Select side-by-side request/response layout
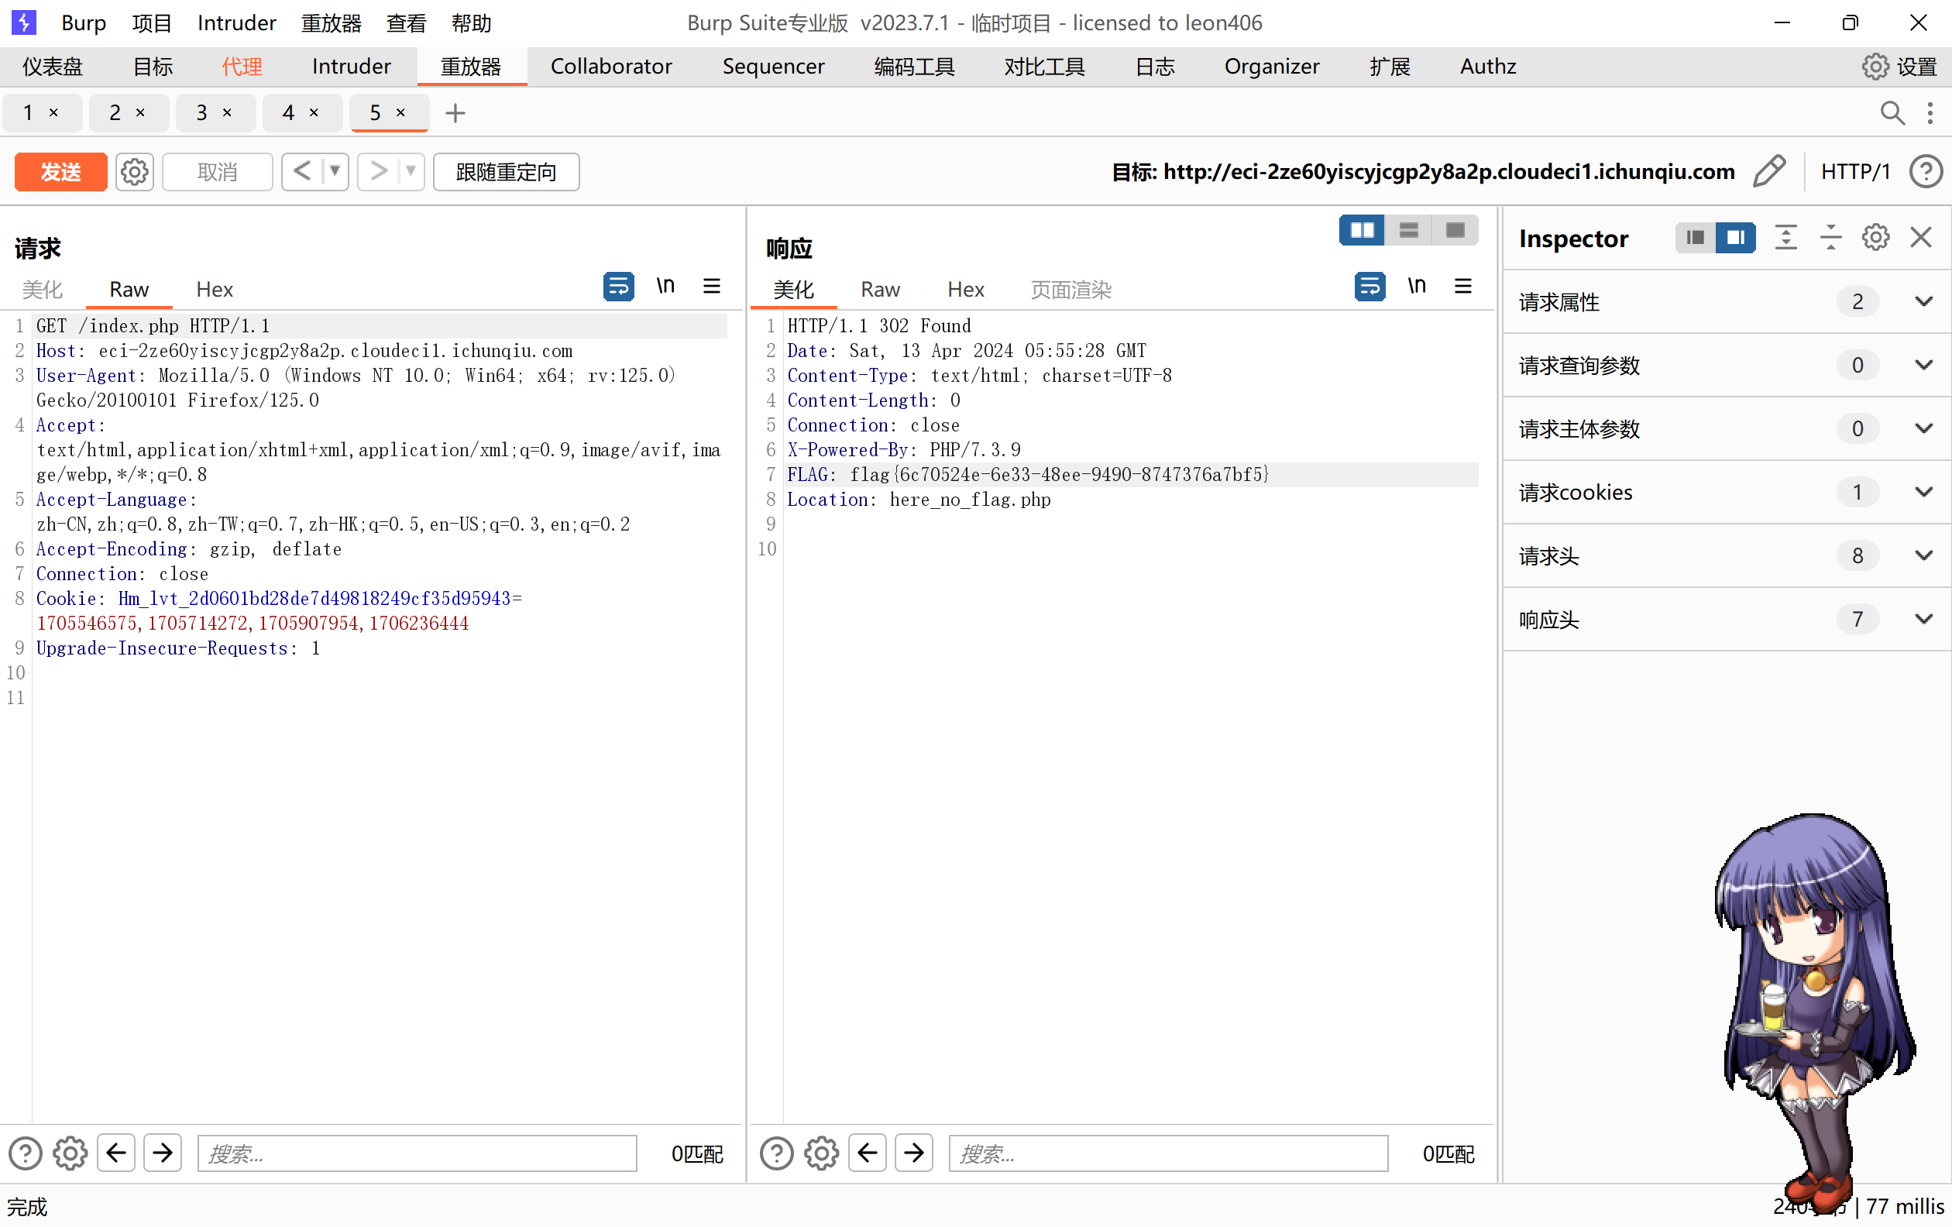Screen dimensions: 1952x1227 pyautogui.click(x=1362, y=230)
